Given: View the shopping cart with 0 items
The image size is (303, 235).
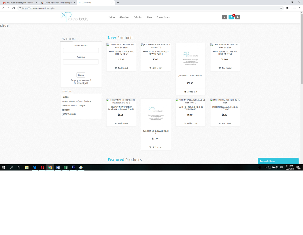Looking at the screenshot, I should pos(231,17).
